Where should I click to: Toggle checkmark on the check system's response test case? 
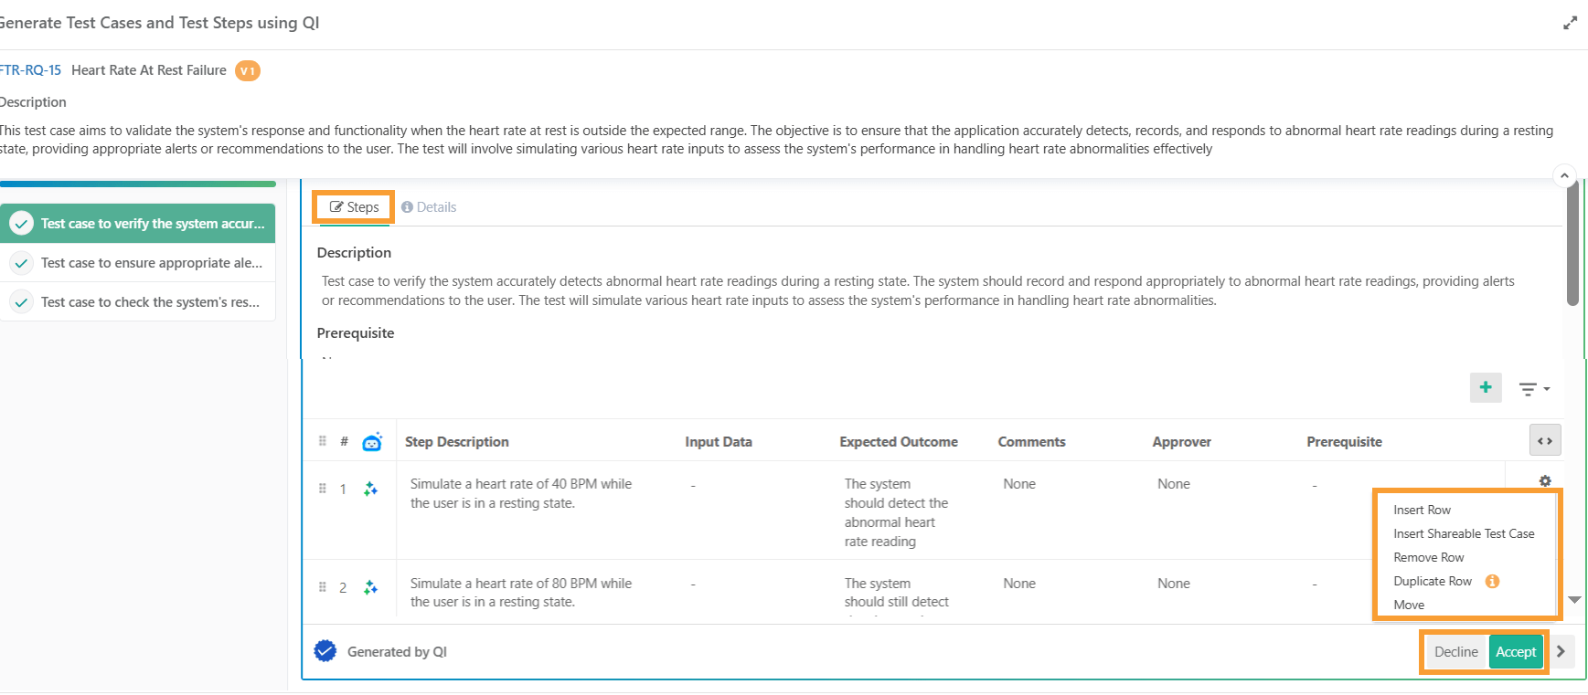point(21,302)
